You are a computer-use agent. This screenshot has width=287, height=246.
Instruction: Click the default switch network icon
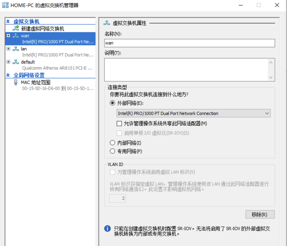[x=16, y=62]
